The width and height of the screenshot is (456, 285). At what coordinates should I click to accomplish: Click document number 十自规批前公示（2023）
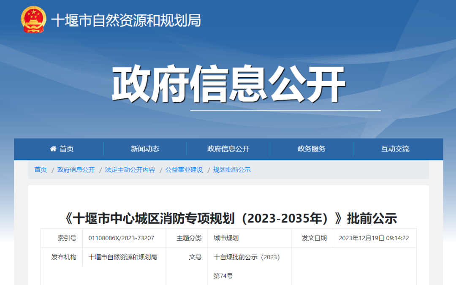coord(247,257)
